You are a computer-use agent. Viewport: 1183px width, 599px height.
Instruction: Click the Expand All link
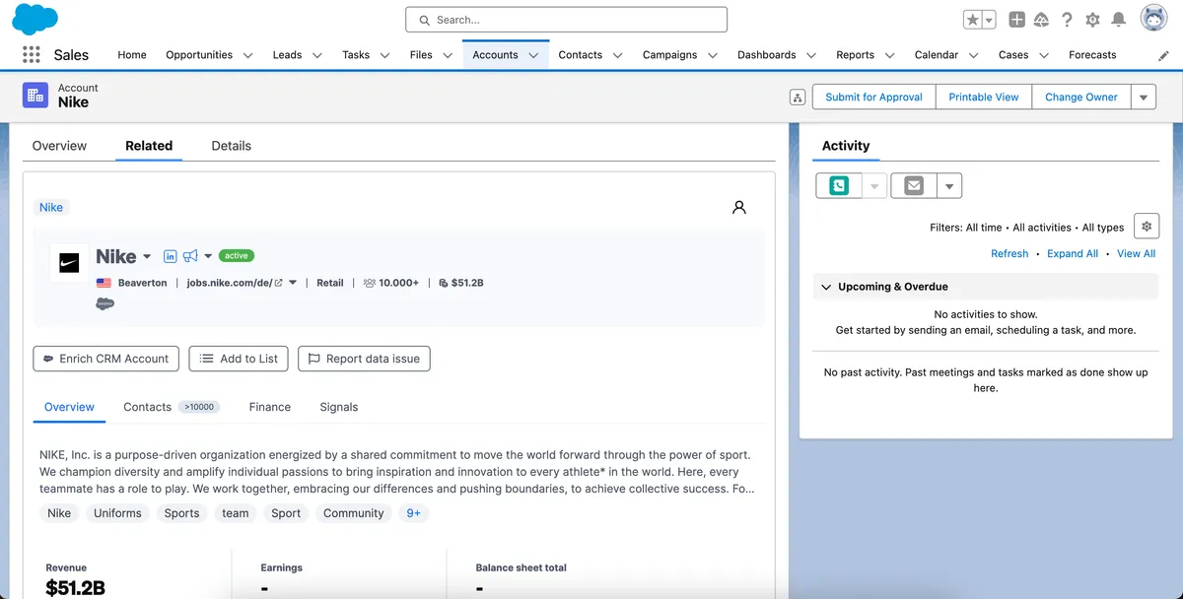tap(1073, 253)
